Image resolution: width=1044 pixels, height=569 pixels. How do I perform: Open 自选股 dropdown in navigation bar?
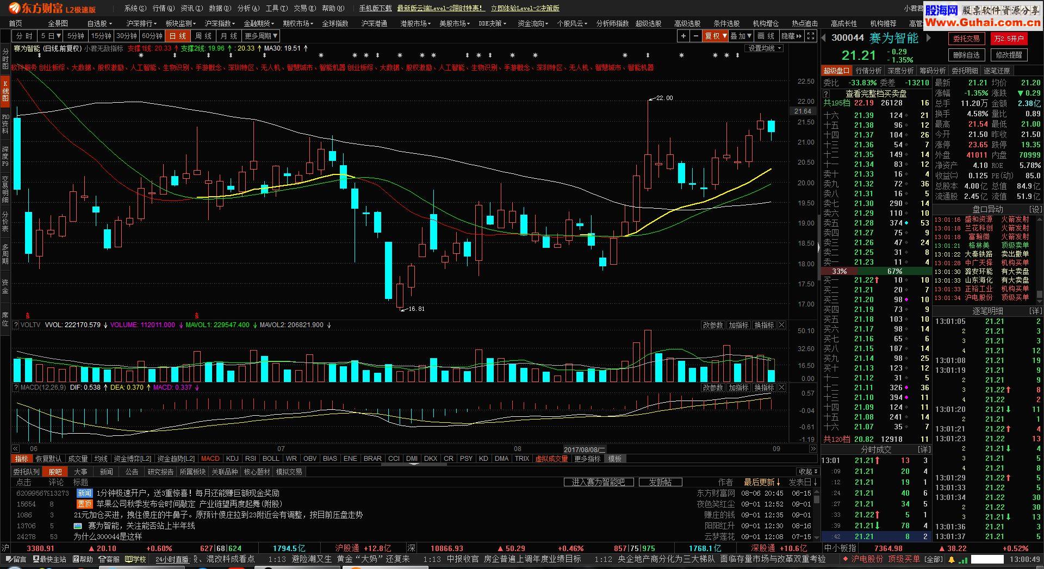pyautogui.click(x=100, y=23)
